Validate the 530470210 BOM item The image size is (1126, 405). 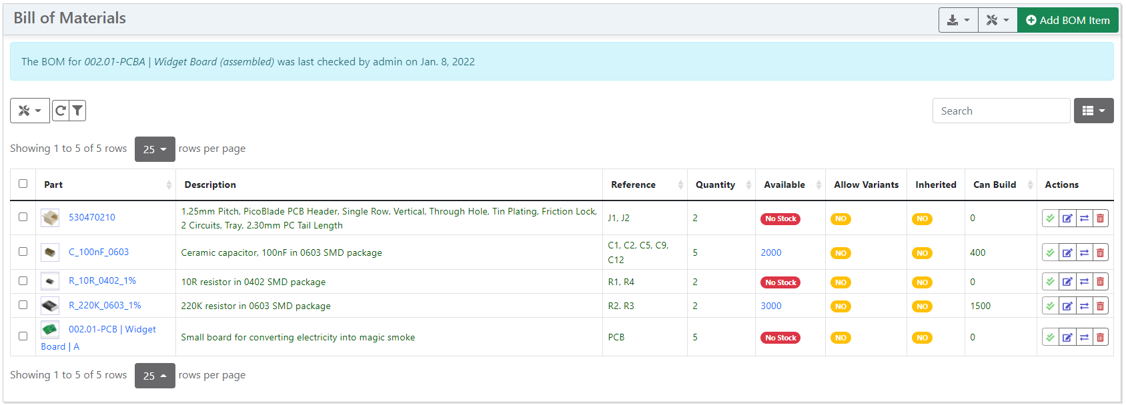click(x=1051, y=218)
